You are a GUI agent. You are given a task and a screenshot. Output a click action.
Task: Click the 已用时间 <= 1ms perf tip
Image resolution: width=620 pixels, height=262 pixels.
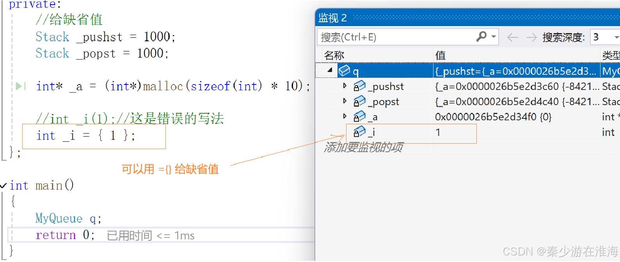151,236
